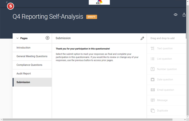Choose the Number question icon
189x121 pixels.
[x=153, y=69]
